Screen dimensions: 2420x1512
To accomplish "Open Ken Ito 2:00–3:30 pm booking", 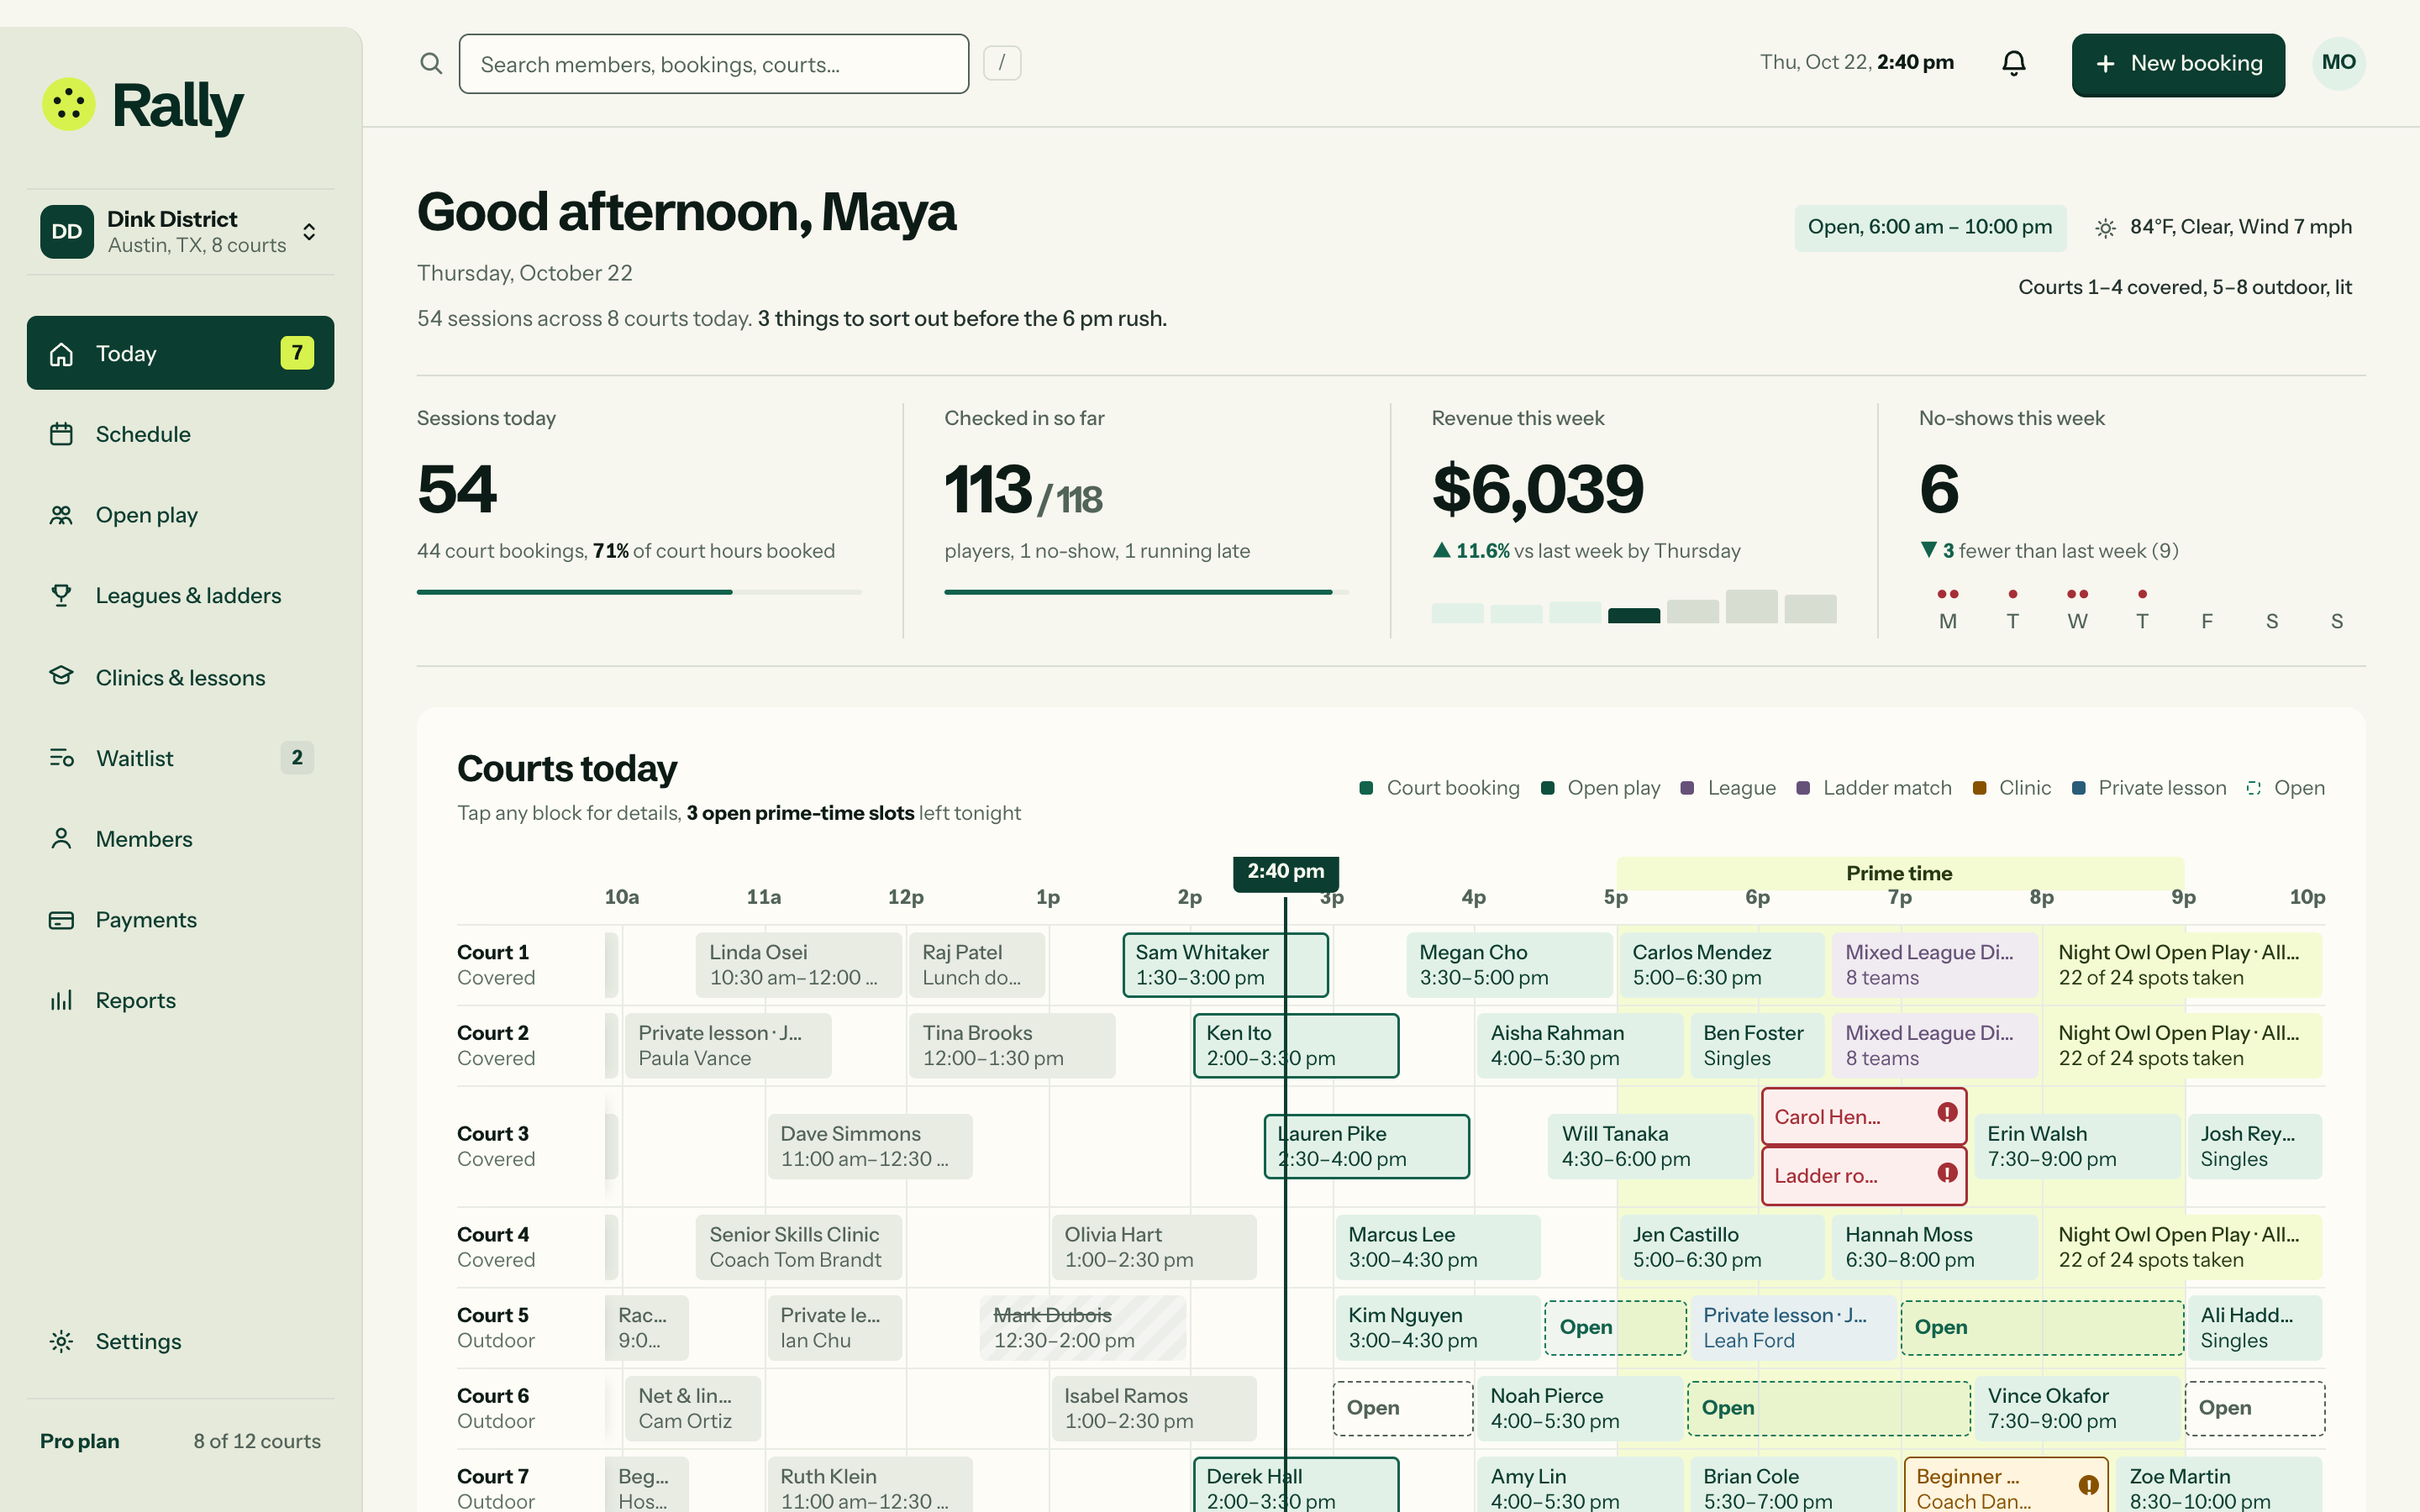I will [x=1296, y=1046].
